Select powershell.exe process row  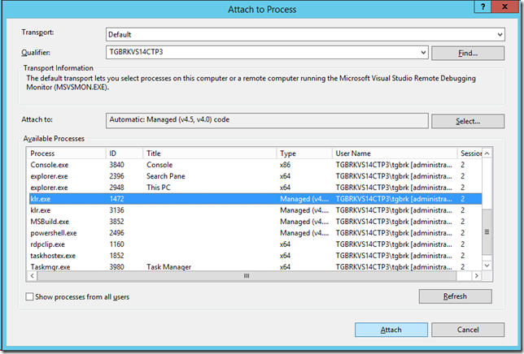(x=255, y=233)
